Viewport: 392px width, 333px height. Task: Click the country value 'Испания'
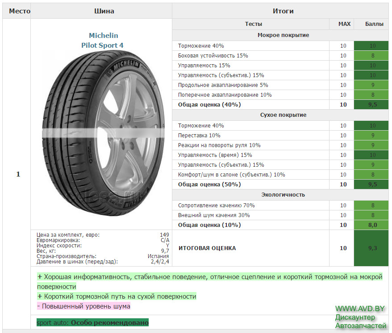(x=158, y=256)
